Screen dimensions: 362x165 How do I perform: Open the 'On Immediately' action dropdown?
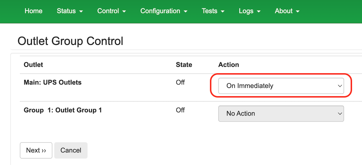(x=281, y=86)
